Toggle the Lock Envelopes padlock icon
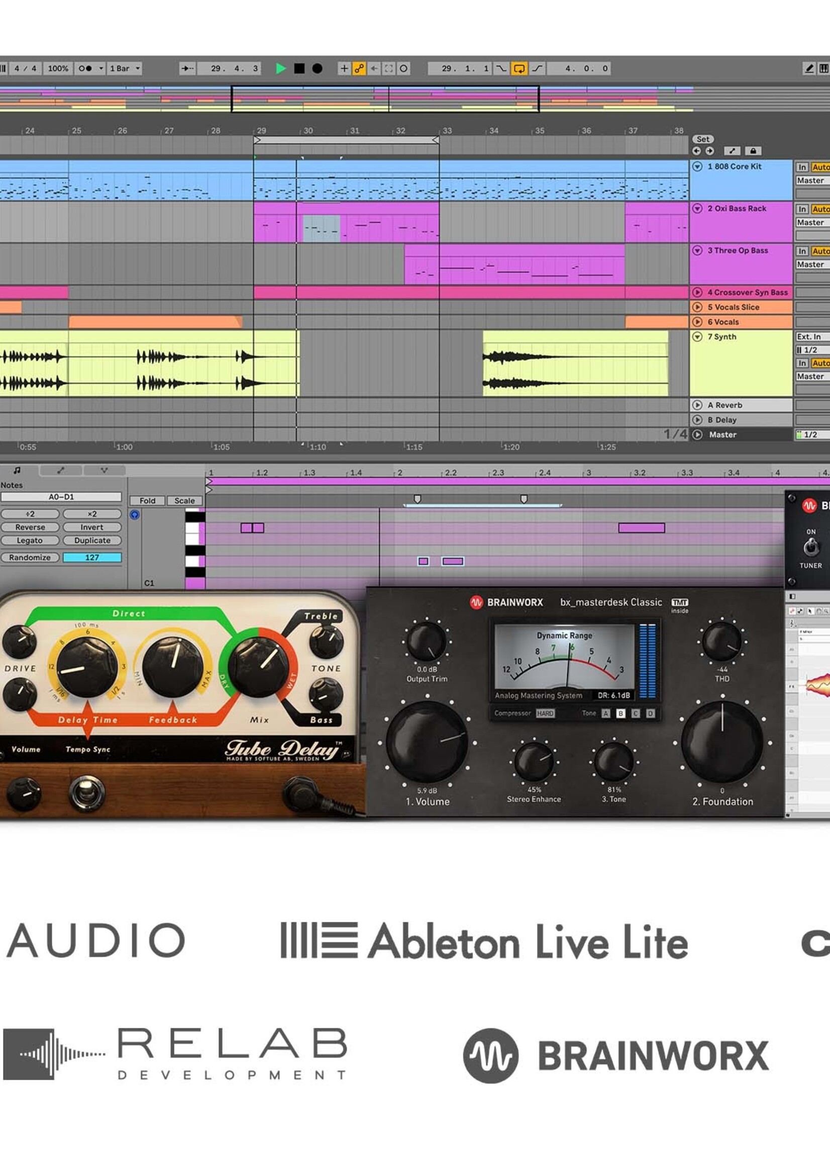The width and height of the screenshot is (830, 1163). click(753, 151)
